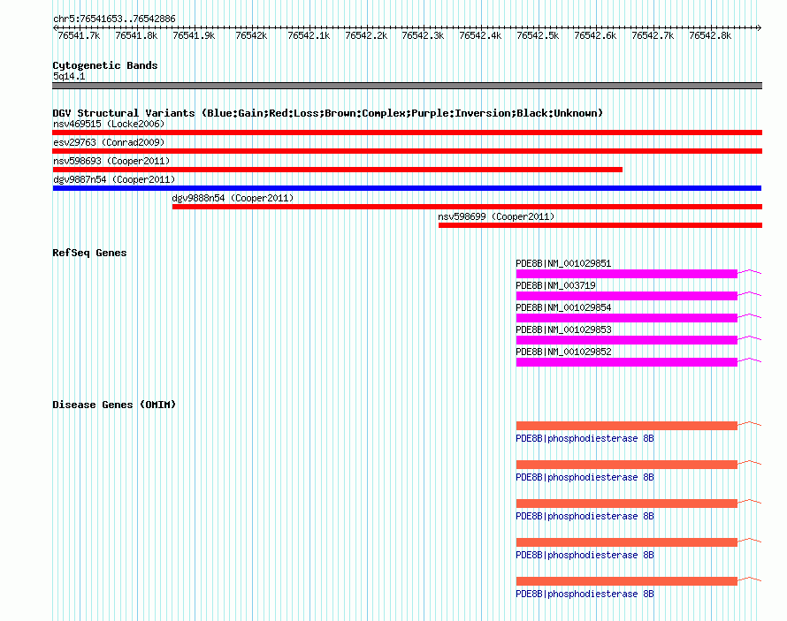Image resolution: width=787 pixels, height=621 pixels.
Task: Click the PDE8B|NM_001029853 label
Action: (563, 329)
